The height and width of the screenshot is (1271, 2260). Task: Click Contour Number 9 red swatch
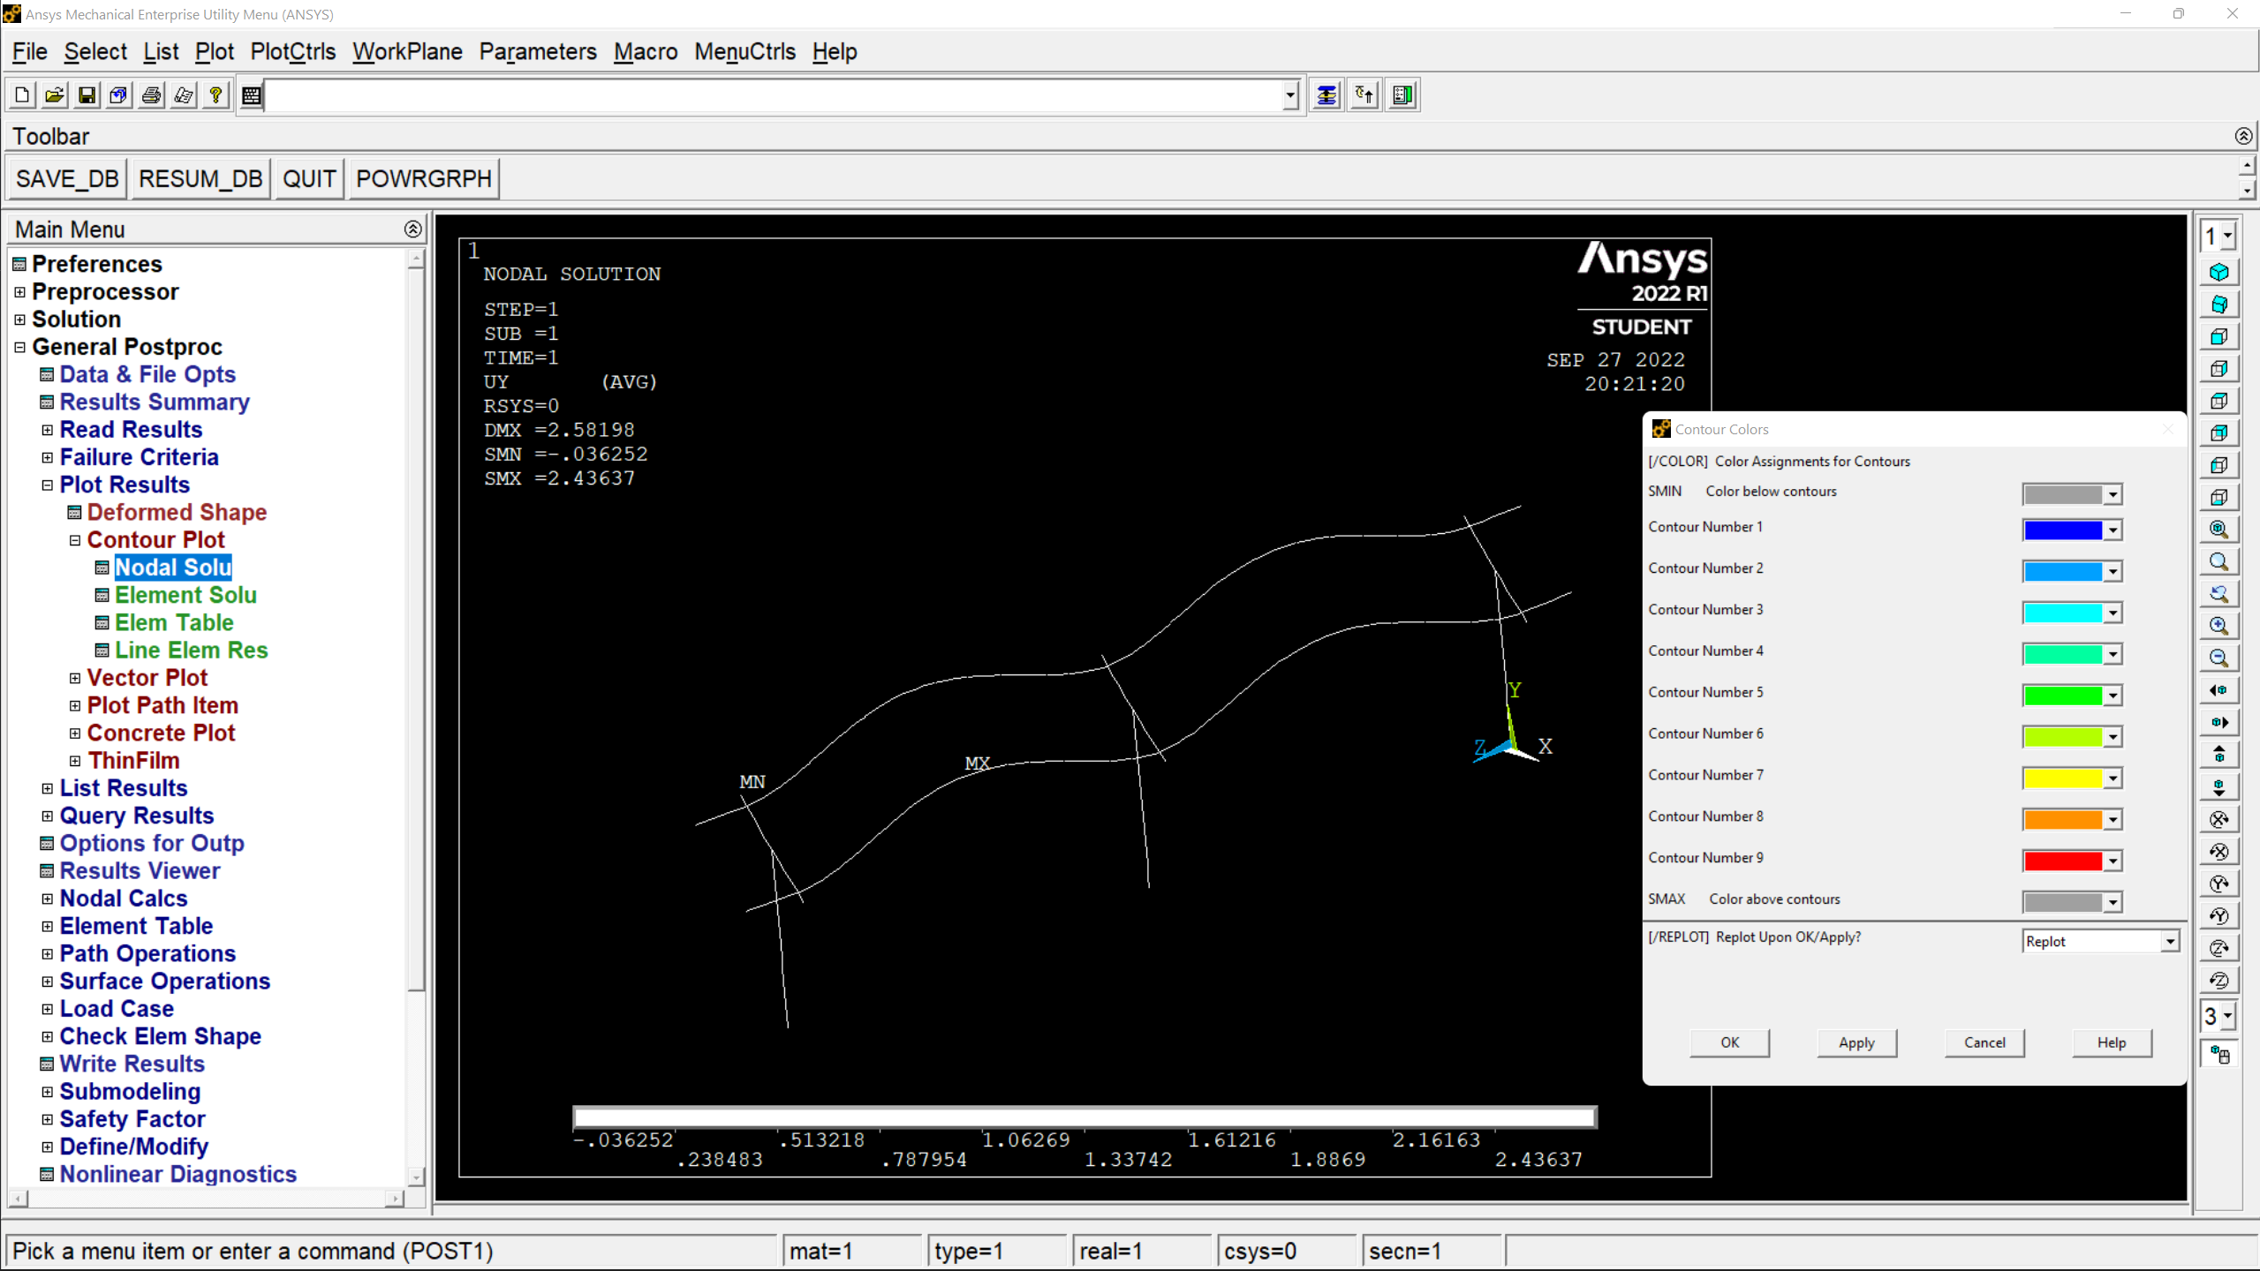[2062, 861]
